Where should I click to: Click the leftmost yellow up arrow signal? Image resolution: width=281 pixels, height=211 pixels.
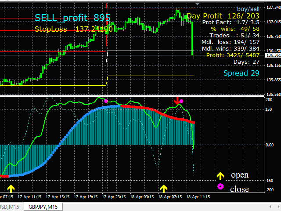tap(11, 188)
